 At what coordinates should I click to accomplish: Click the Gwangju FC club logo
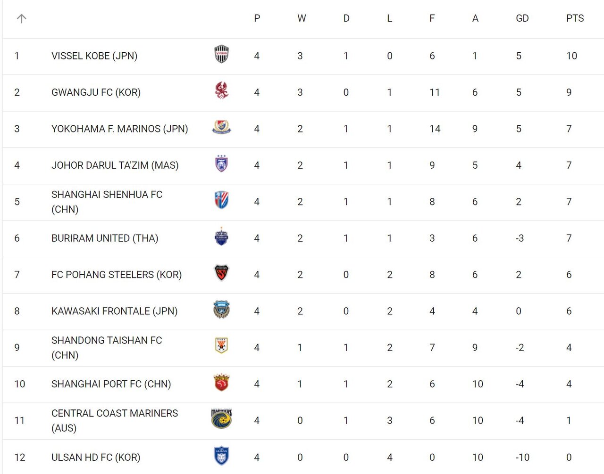pos(221,90)
